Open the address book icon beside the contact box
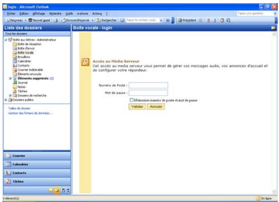This screenshot has width=279, height=202. [122, 20]
